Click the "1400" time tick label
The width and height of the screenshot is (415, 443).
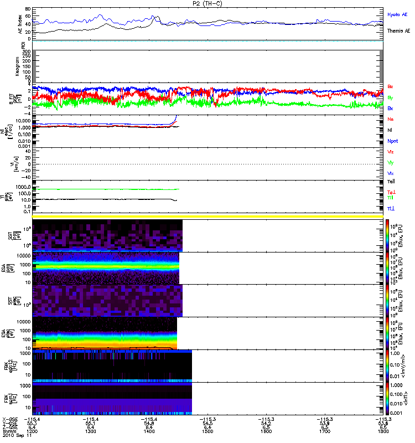pyautogui.click(x=149, y=431)
